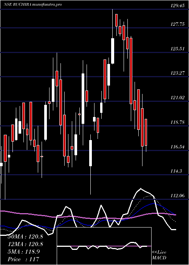Select the 112.06 price axis label
Screen dimensions: 189x265
coord(177,196)
